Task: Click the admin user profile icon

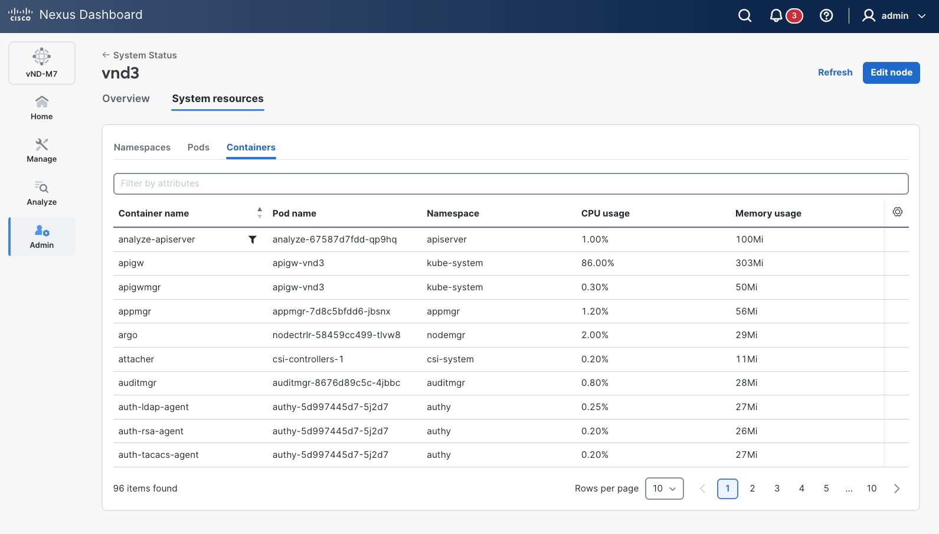Action: 868,16
